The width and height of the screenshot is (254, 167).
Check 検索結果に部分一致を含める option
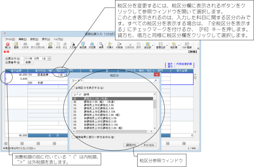tap(73, 137)
